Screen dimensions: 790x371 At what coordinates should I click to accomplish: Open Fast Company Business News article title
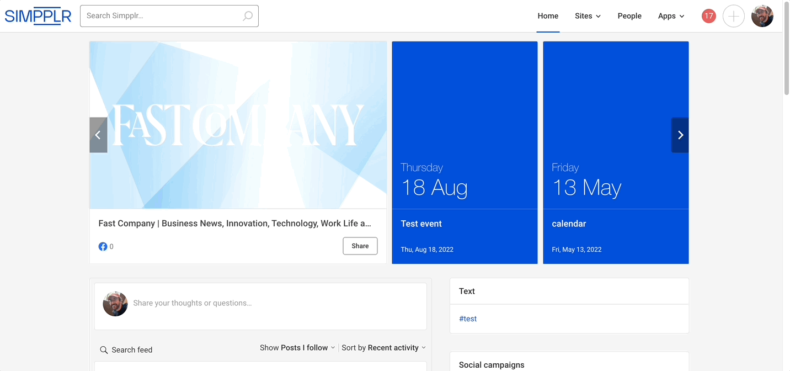(234, 224)
